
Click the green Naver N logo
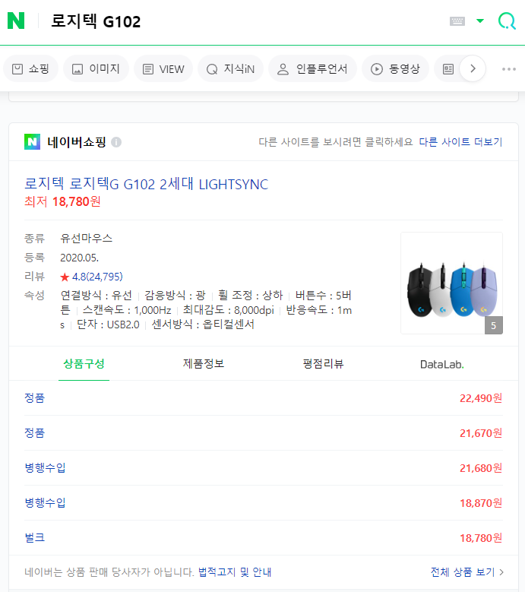pyautogui.click(x=16, y=21)
